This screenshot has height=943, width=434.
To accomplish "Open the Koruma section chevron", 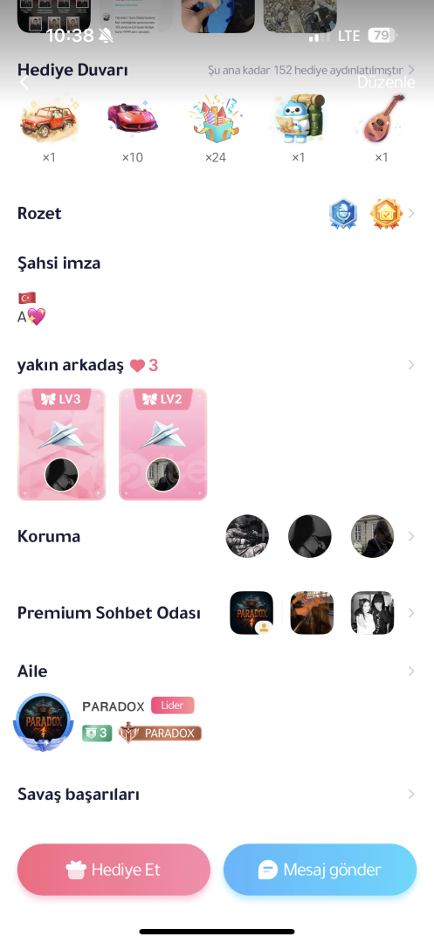I will pos(411,536).
